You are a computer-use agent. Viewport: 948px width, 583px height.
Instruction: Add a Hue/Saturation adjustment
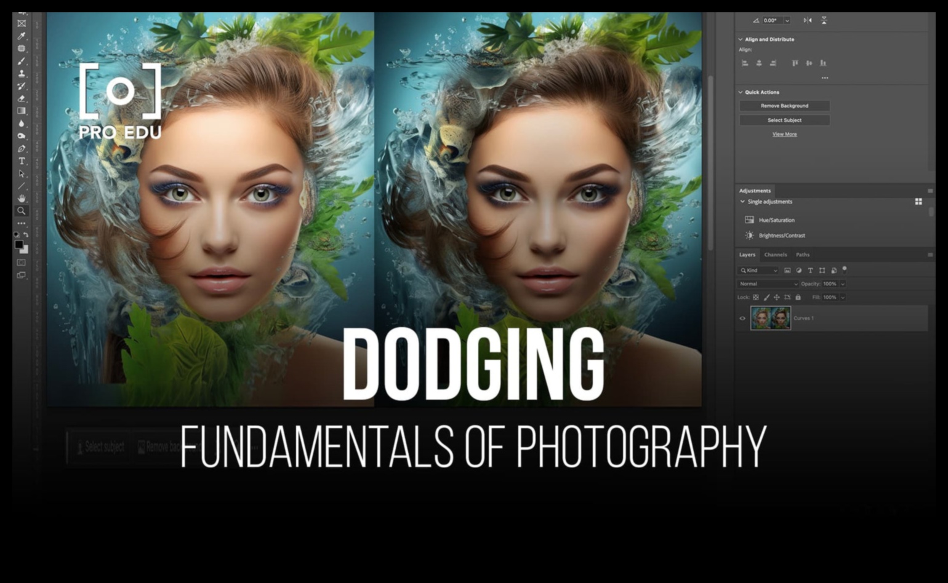click(x=769, y=220)
